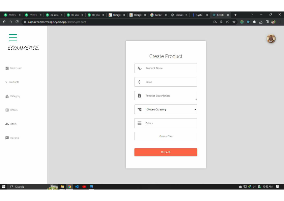Screen dimensions: 284x201
Task: Click the Dashboard grid icon
Action: coord(7,68)
